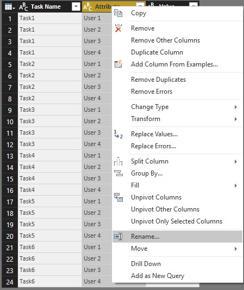Choose Unpivot Other Columns
Screen dimensions: 244x290
coord(165,209)
